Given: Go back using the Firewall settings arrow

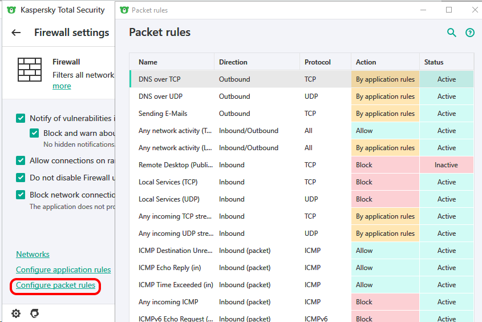Looking at the screenshot, I should pos(16,33).
